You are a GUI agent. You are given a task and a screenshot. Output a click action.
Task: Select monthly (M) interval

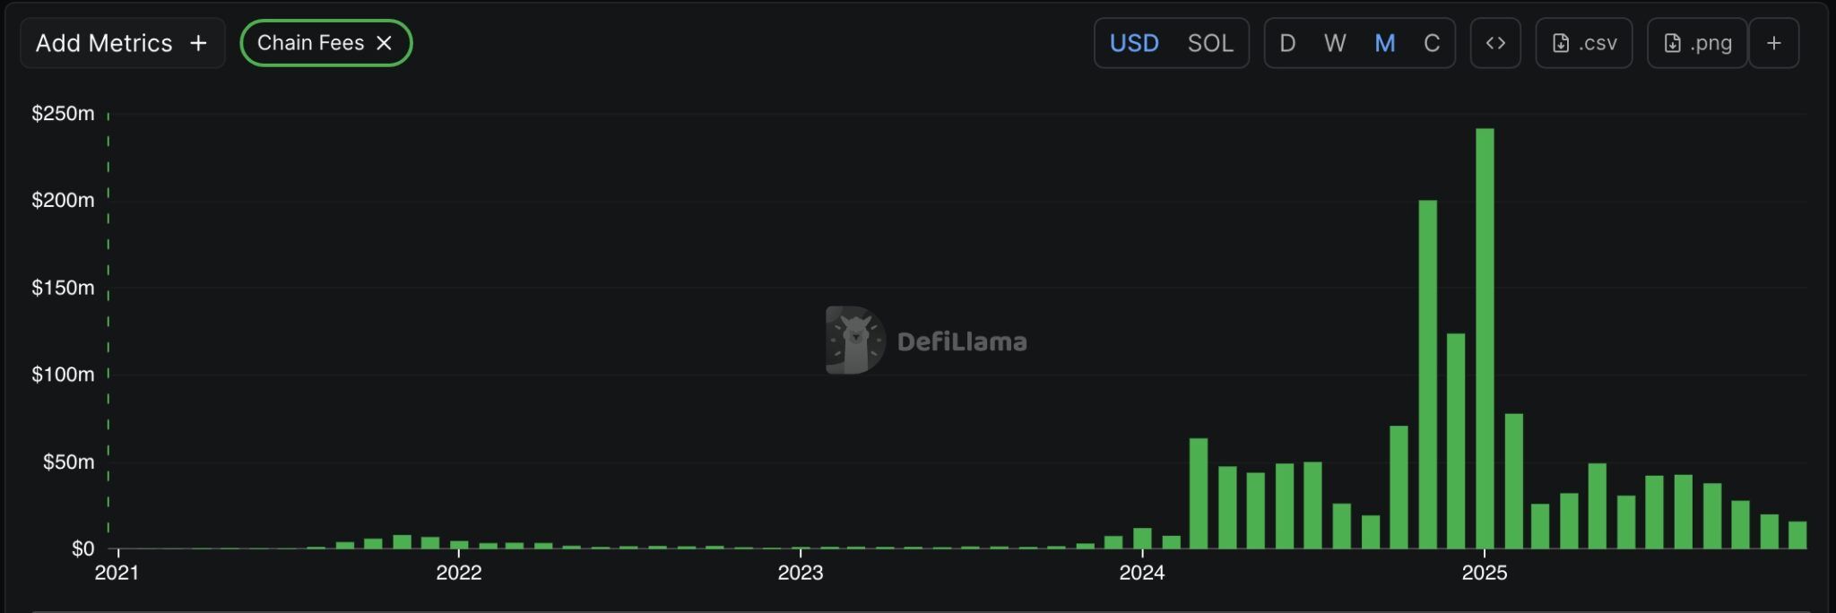[x=1384, y=43]
